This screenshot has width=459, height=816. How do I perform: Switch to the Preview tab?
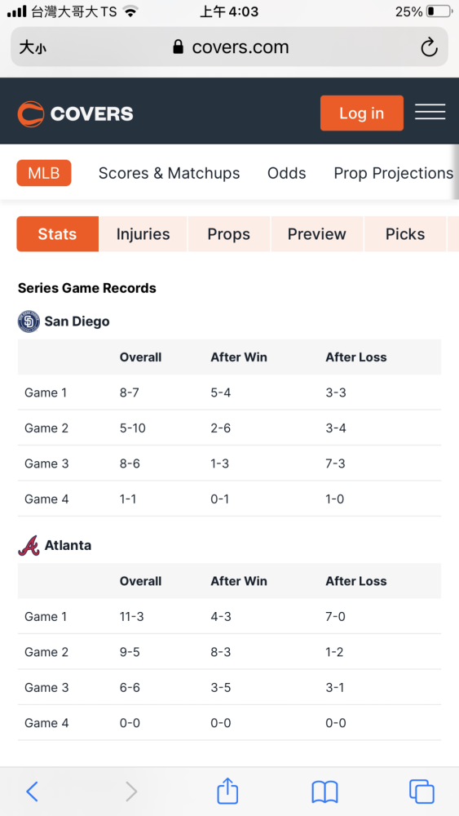point(317,234)
